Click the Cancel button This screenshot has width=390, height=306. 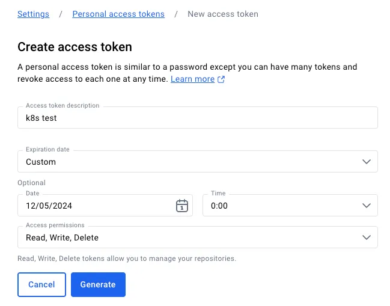[x=41, y=284]
